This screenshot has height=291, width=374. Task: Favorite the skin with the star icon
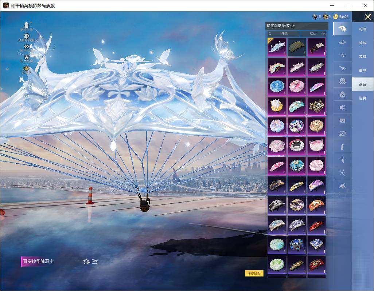pos(86,261)
